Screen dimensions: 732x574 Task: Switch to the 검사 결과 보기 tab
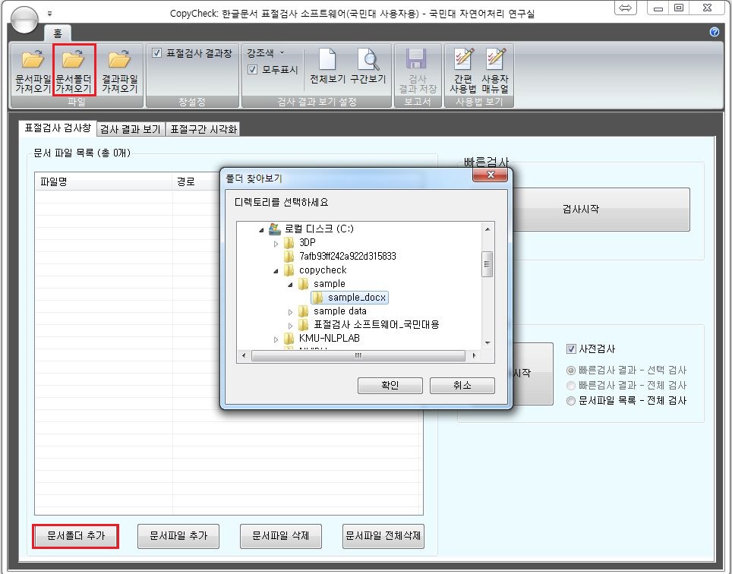coord(130,129)
